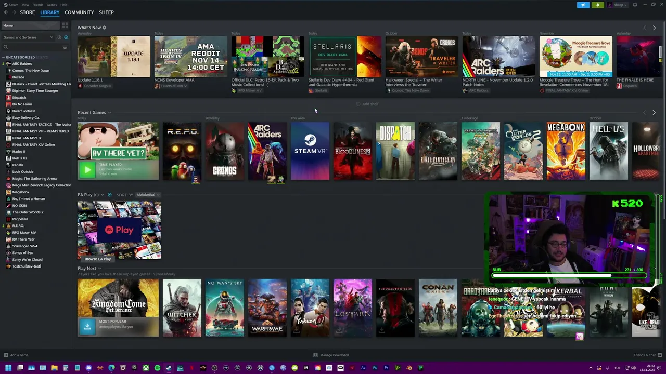The width and height of the screenshot is (666, 374).
Task: Open Discord from the taskbar
Action: pos(88,368)
